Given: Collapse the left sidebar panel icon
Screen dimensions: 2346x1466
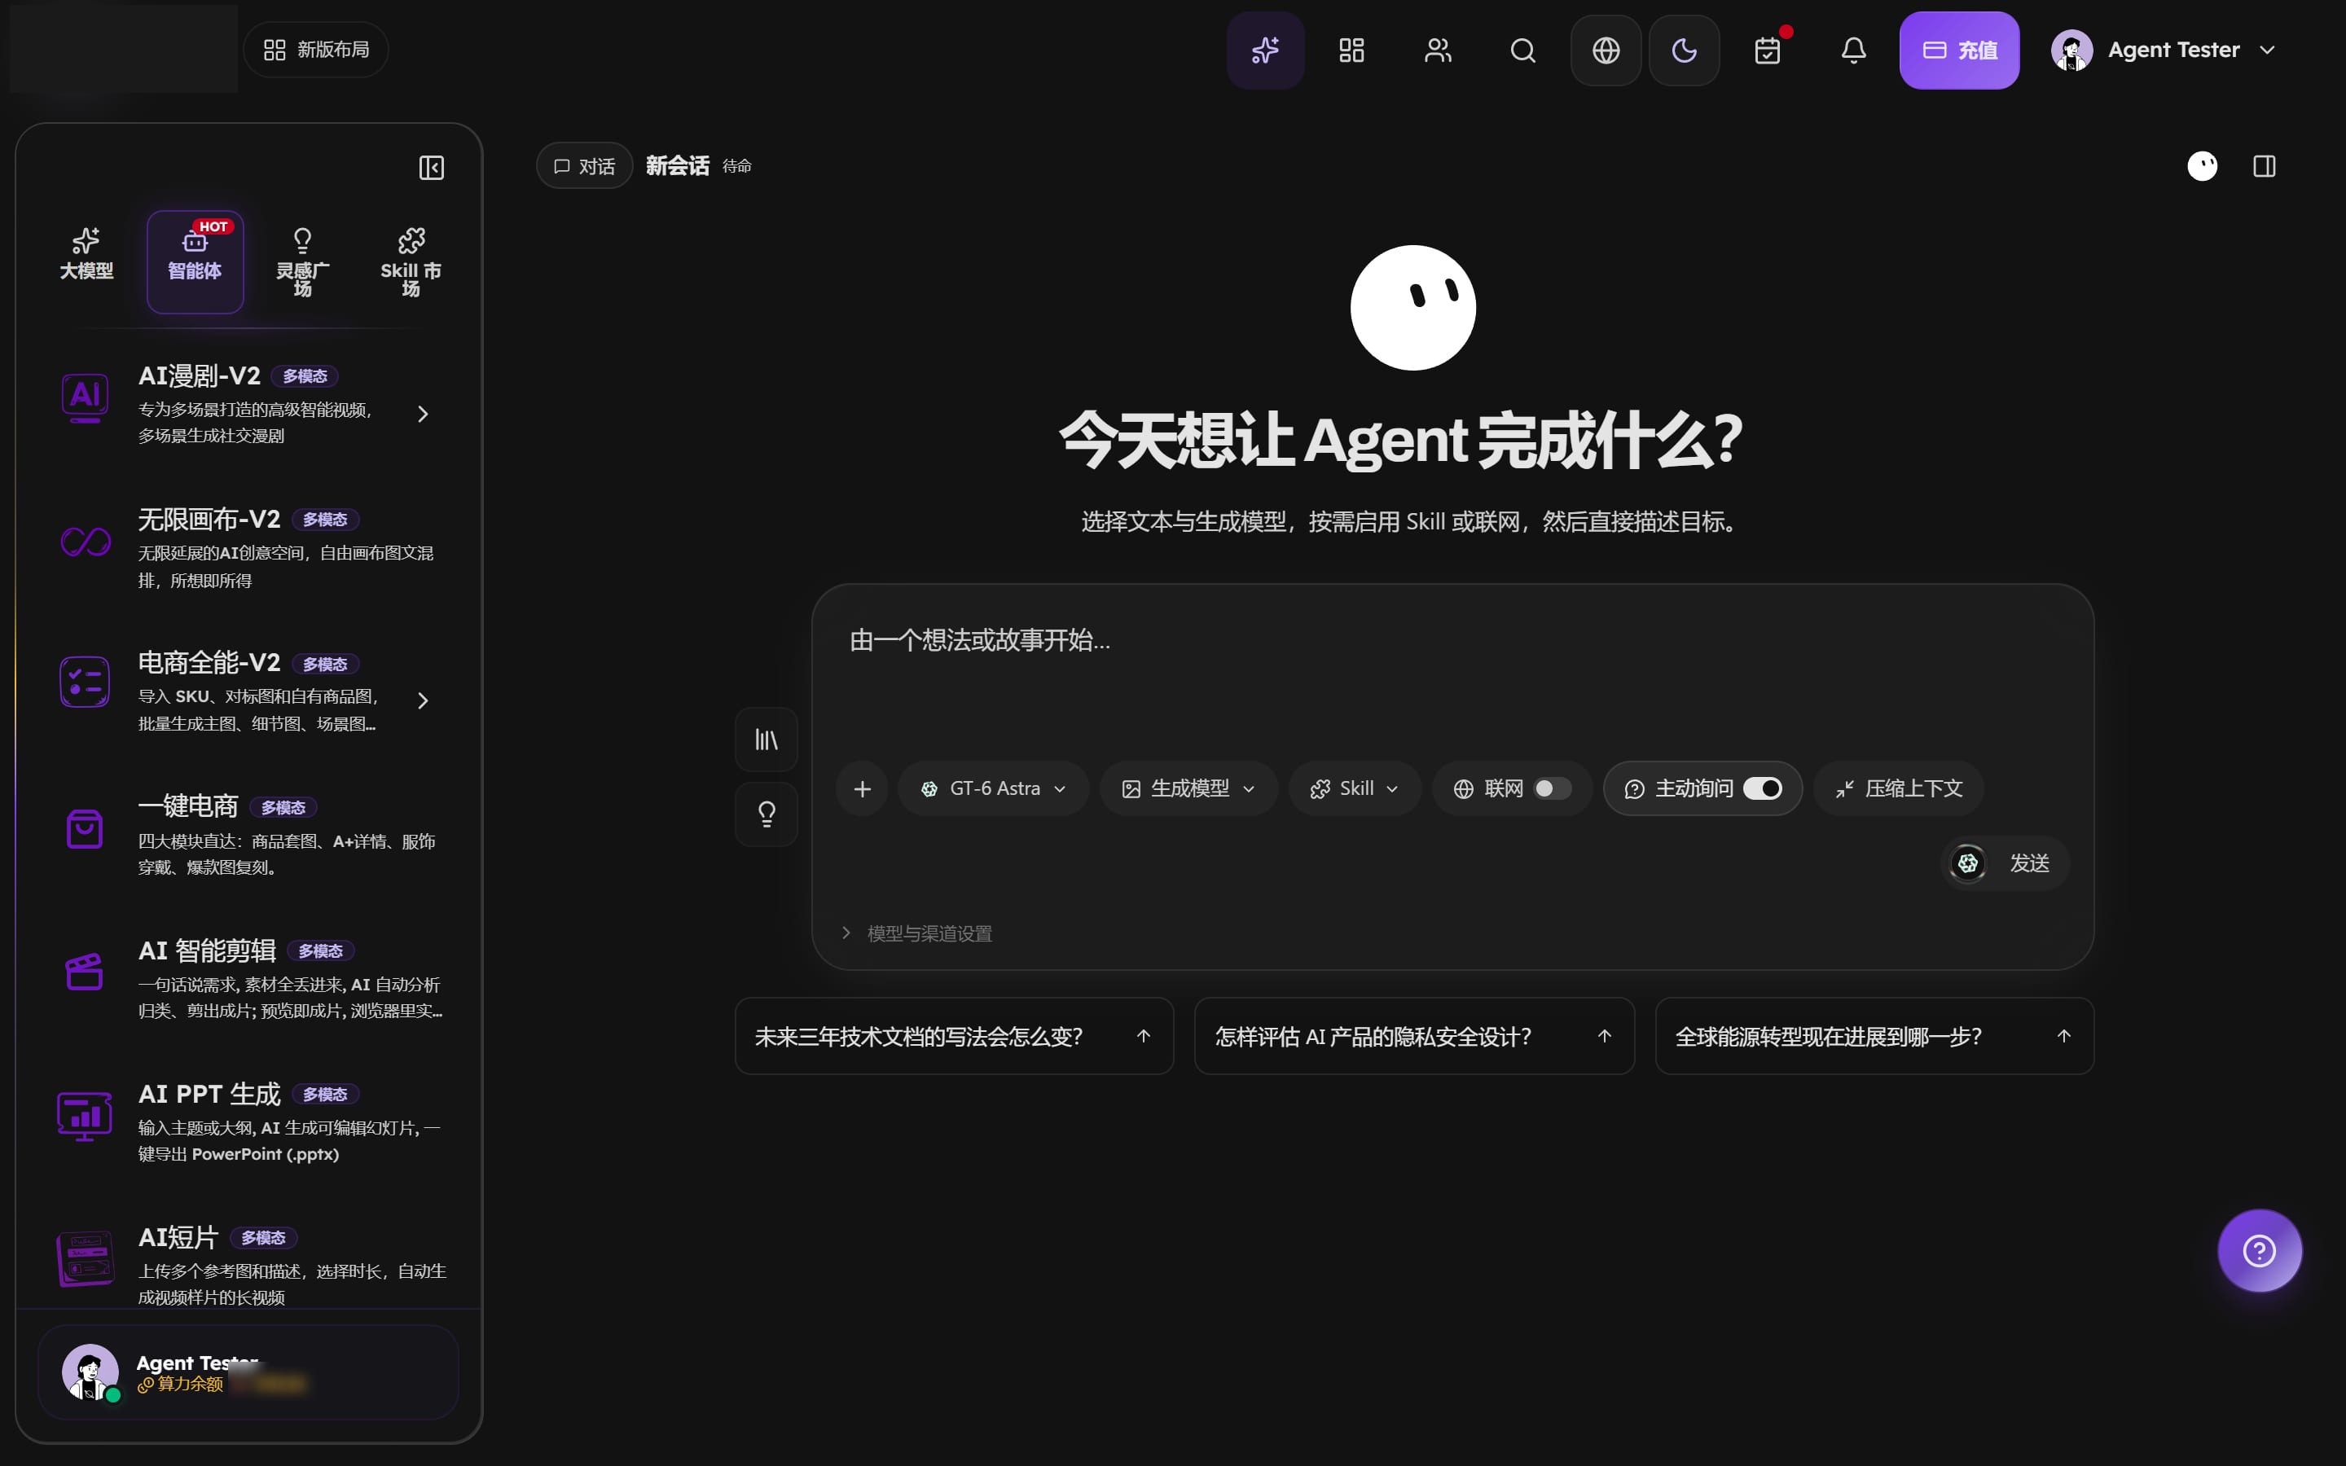Looking at the screenshot, I should [432, 168].
